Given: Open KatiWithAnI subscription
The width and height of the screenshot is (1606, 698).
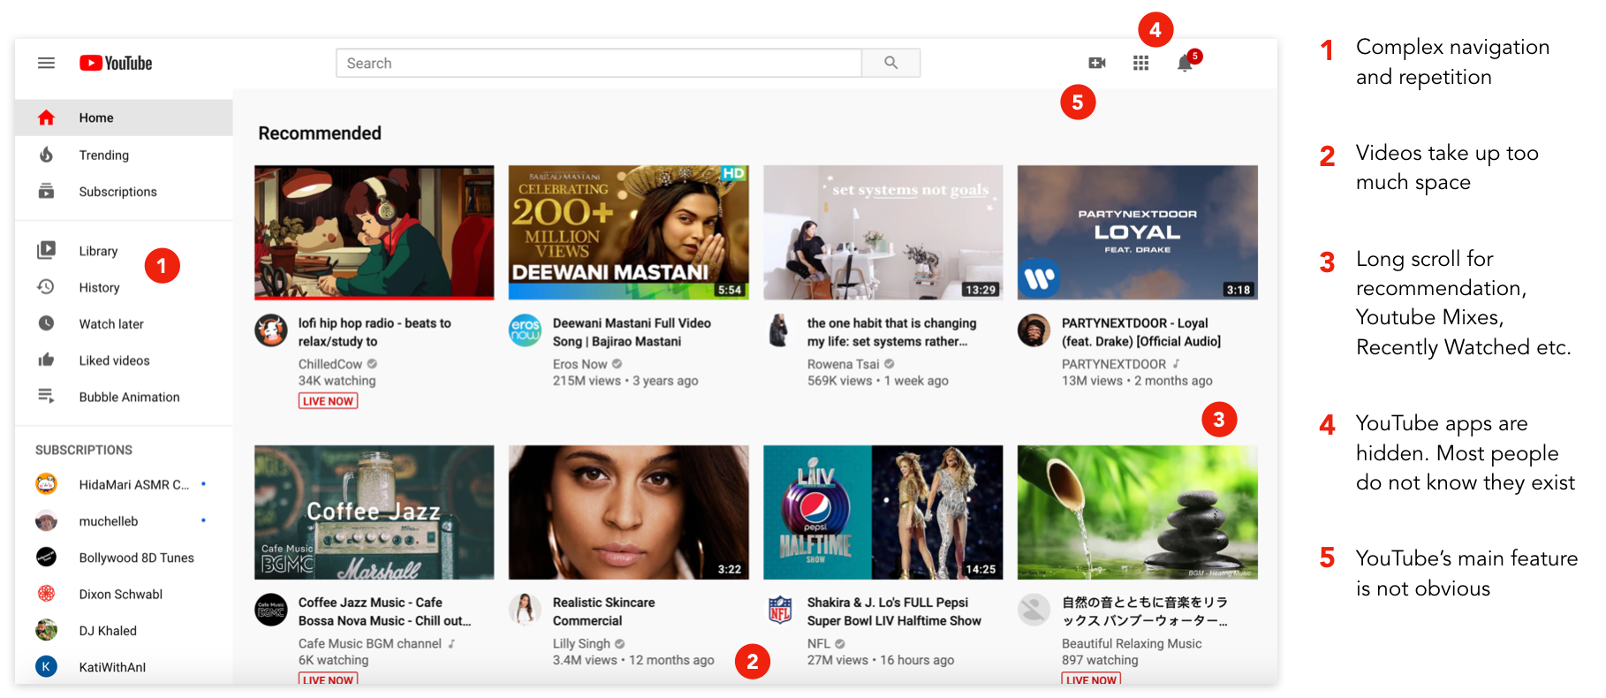Looking at the screenshot, I should coord(124,667).
